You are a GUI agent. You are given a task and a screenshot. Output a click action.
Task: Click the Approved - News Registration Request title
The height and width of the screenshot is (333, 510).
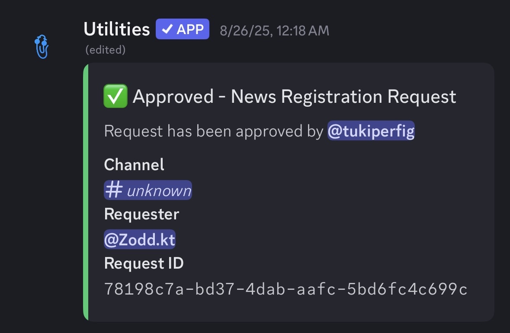294,97
